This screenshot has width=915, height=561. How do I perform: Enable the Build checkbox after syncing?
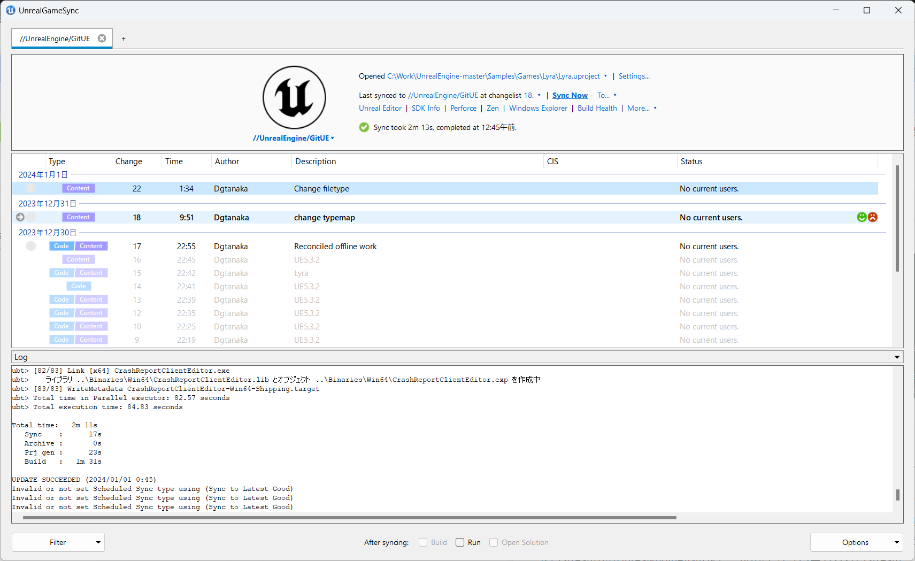click(x=422, y=542)
